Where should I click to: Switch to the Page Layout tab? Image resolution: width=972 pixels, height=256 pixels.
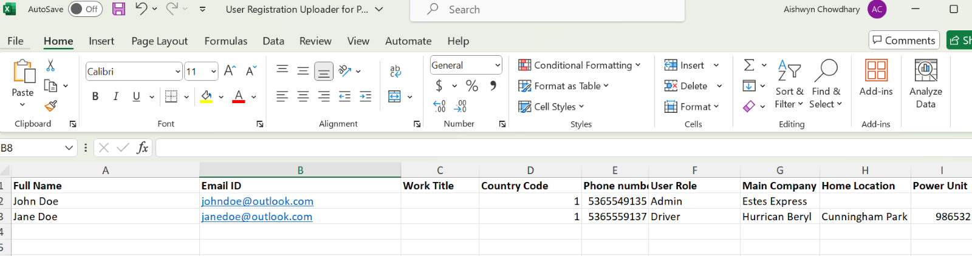coord(159,41)
